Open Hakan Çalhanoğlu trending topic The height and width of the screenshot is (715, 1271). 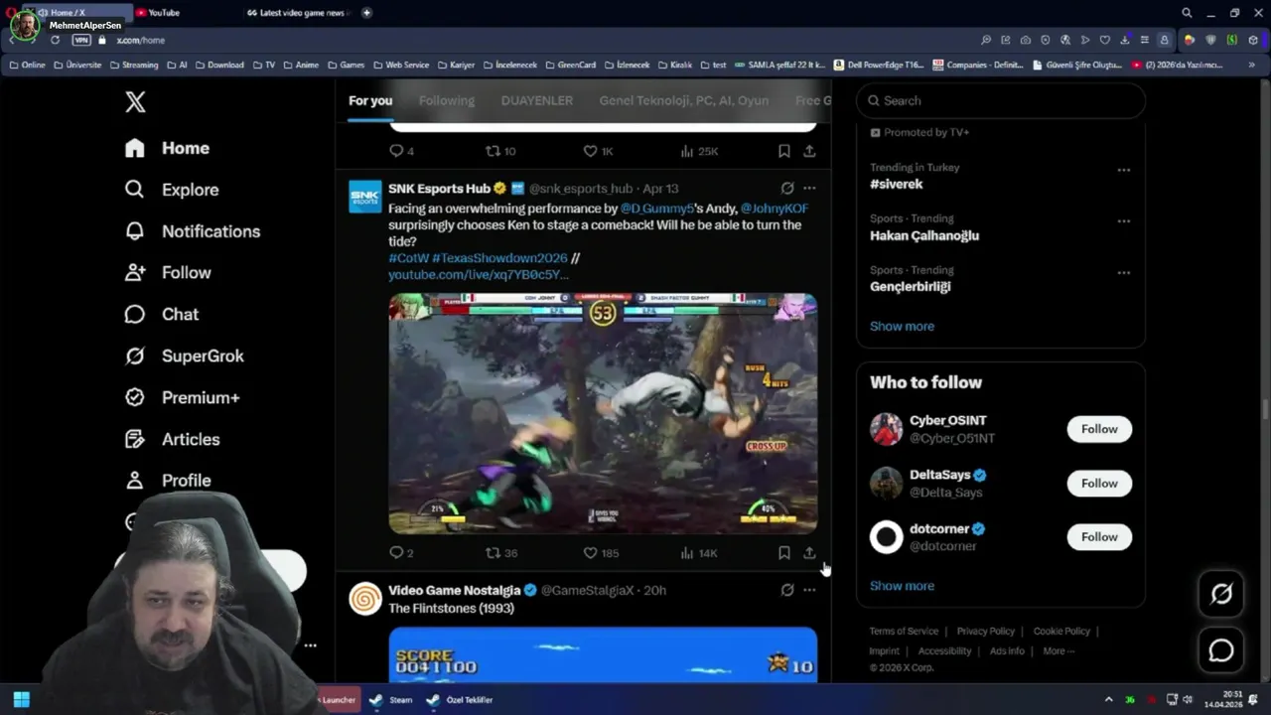tap(924, 235)
